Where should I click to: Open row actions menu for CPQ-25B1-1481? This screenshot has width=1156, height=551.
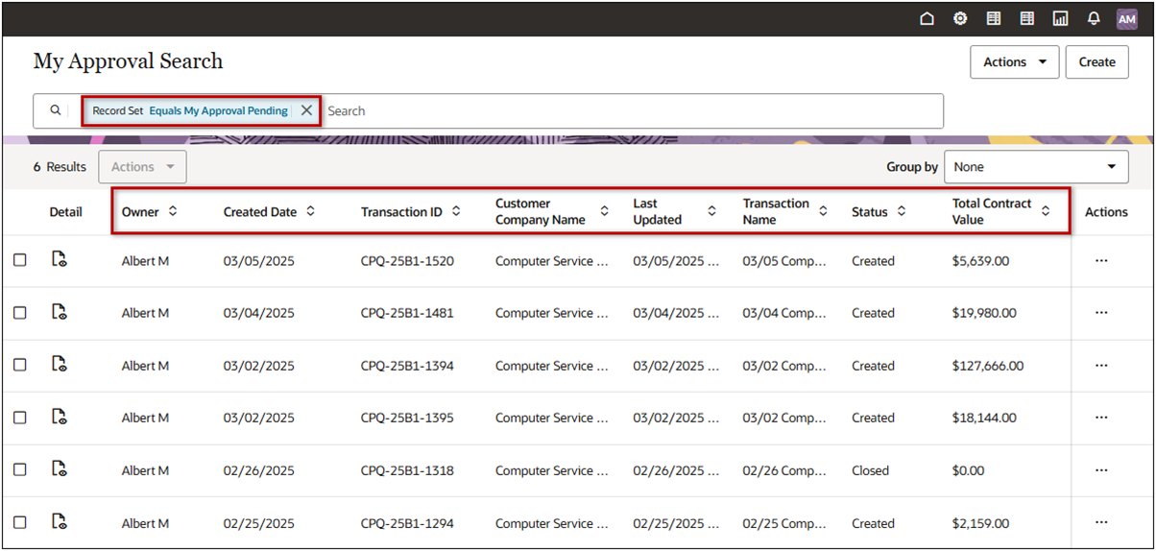(1101, 313)
